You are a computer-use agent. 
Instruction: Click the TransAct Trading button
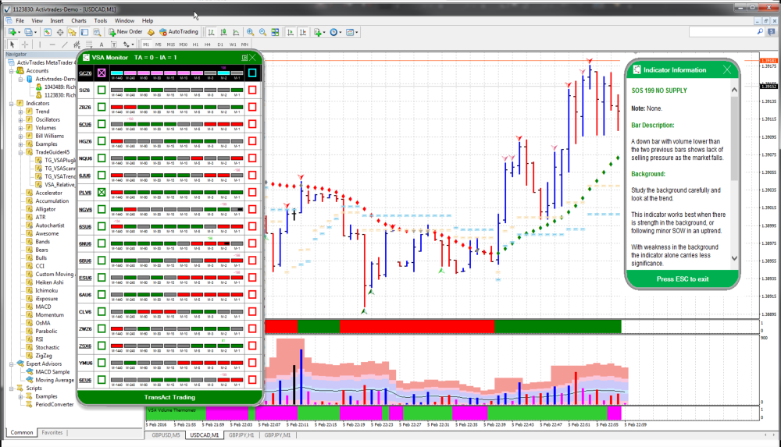pos(169,397)
